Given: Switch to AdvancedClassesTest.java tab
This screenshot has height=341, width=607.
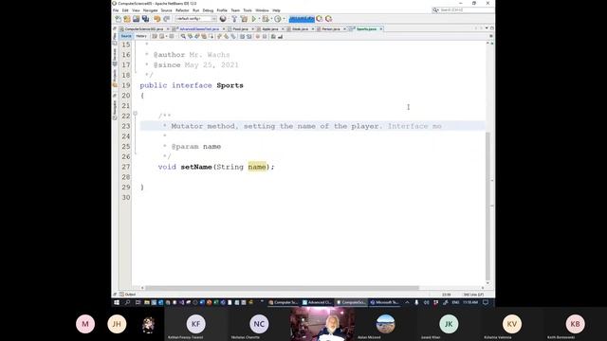Looking at the screenshot, I should click(x=199, y=29).
